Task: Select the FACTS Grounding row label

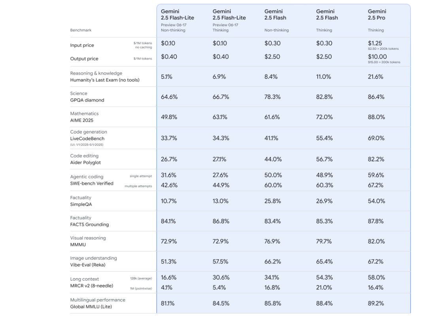Action: [x=89, y=225]
